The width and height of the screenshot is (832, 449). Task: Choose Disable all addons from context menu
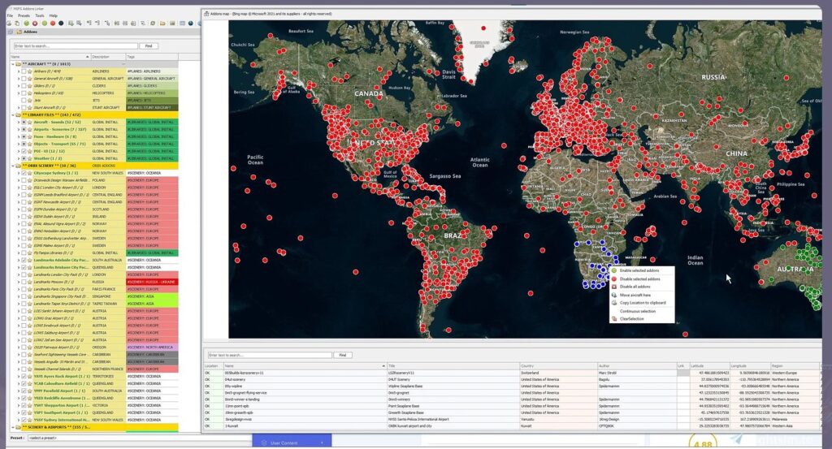pos(635,287)
